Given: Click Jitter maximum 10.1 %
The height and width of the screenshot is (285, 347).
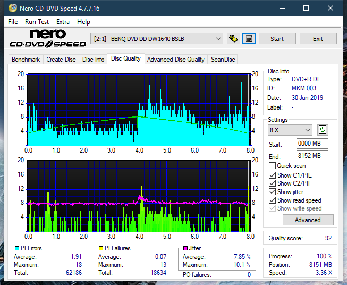Looking at the screenshot, I should 242,265.
